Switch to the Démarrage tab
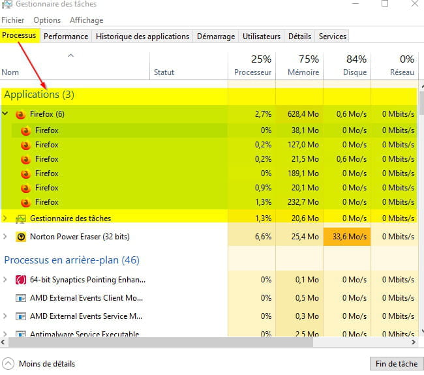 coord(216,37)
